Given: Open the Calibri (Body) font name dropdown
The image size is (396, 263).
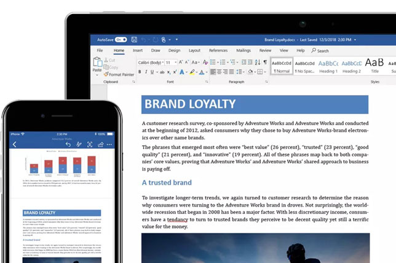Looking at the screenshot, I should tap(150, 62).
